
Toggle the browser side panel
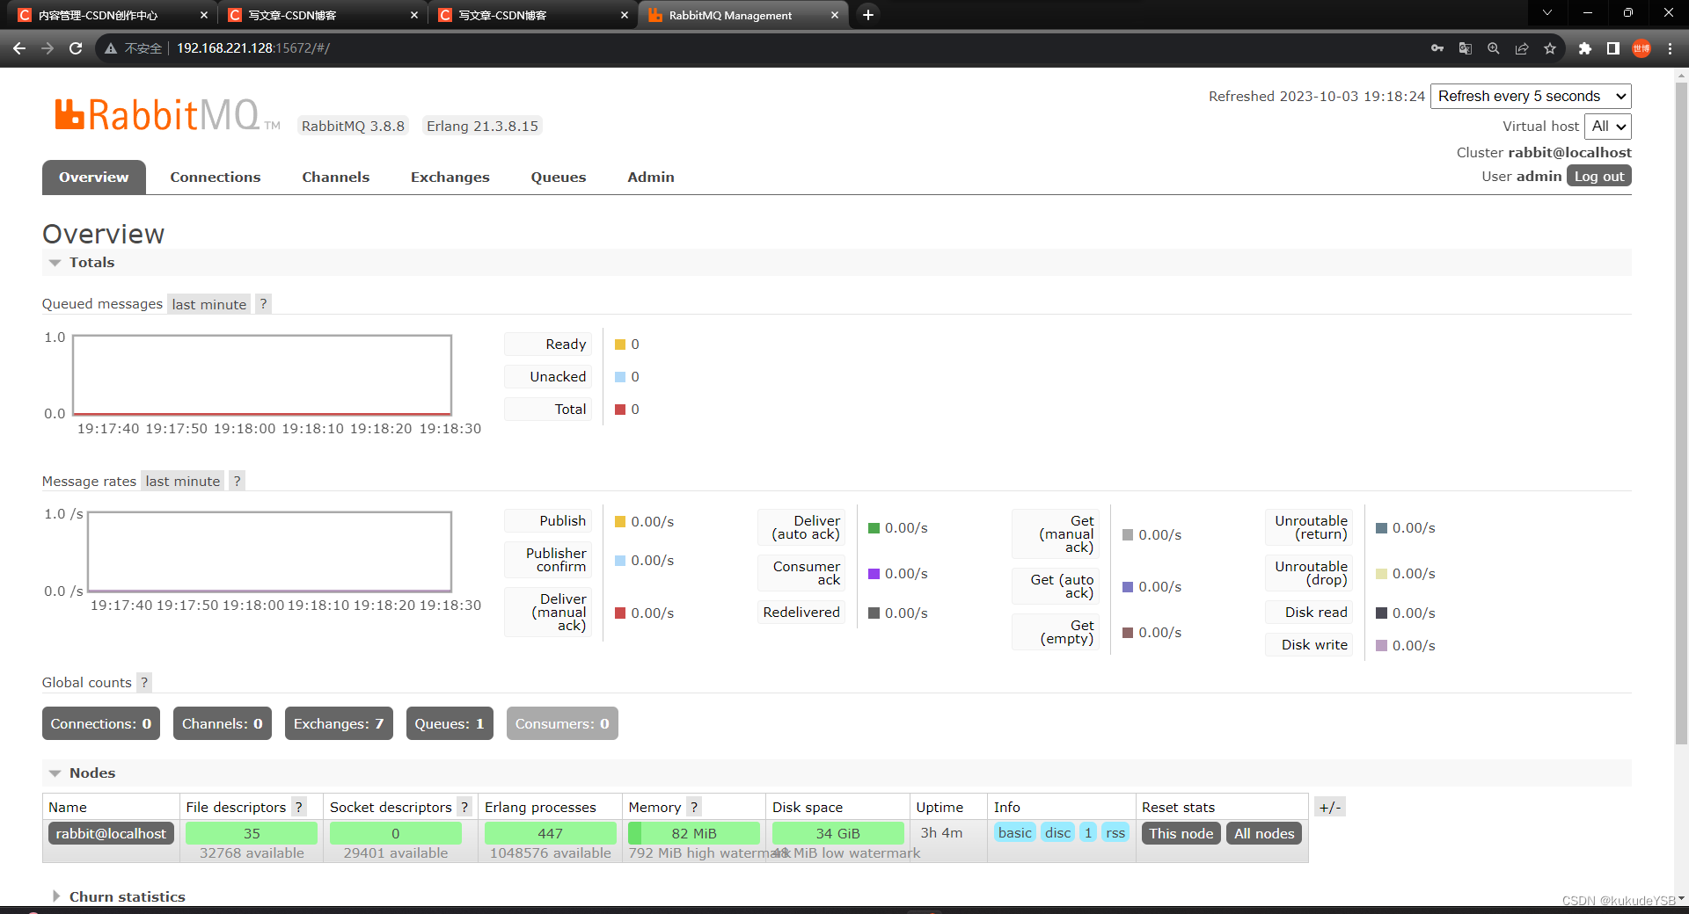[x=1613, y=48]
